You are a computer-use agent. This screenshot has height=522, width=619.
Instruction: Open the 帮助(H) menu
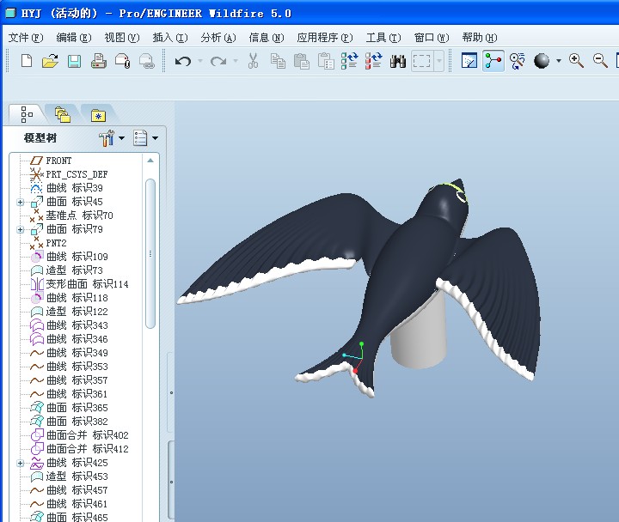click(x=480, y=38)
